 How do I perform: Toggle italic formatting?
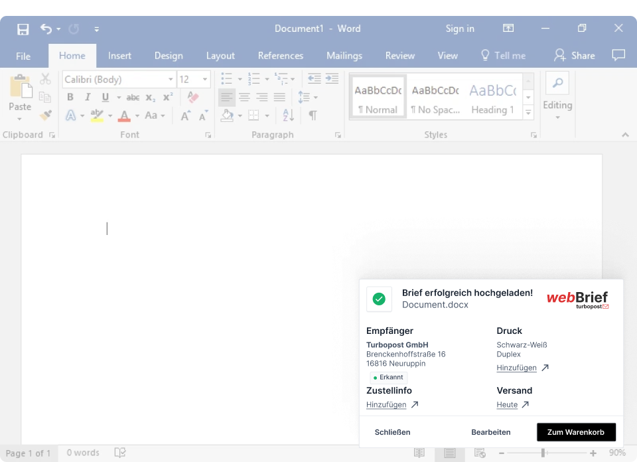(88, 97)
